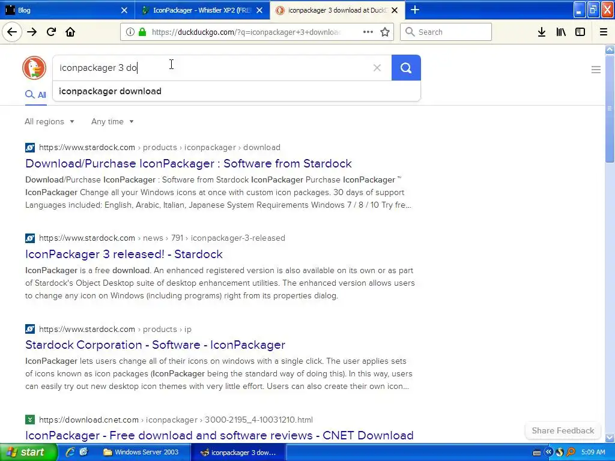
Task: Clear the search query with X
Action: pos(377,68)
